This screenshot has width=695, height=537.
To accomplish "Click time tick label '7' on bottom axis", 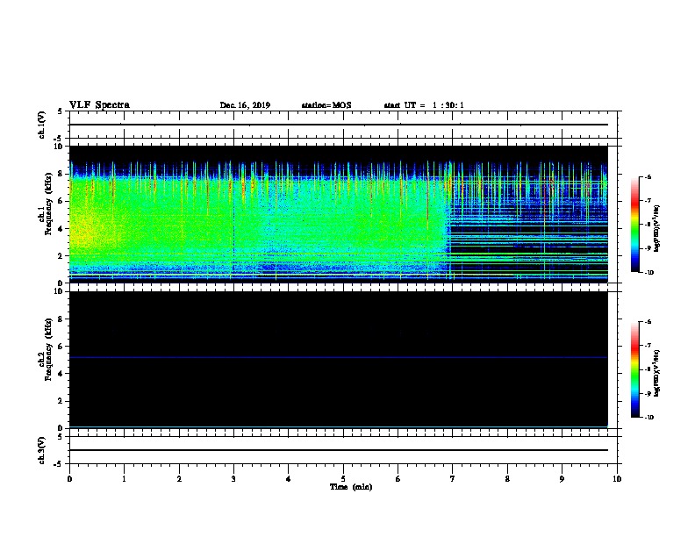I will [453, 479].
